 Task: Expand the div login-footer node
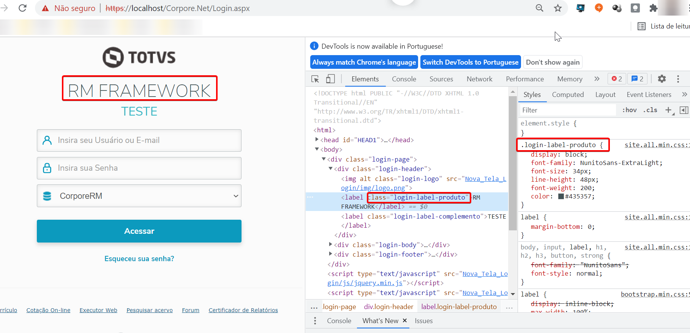pyautogui.click(x=331, y=254)
